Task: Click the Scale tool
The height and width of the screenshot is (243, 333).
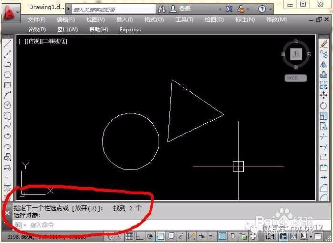Action: pos(323,116)
